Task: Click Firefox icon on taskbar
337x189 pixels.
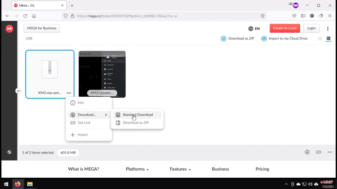Action: pos(18,184)
